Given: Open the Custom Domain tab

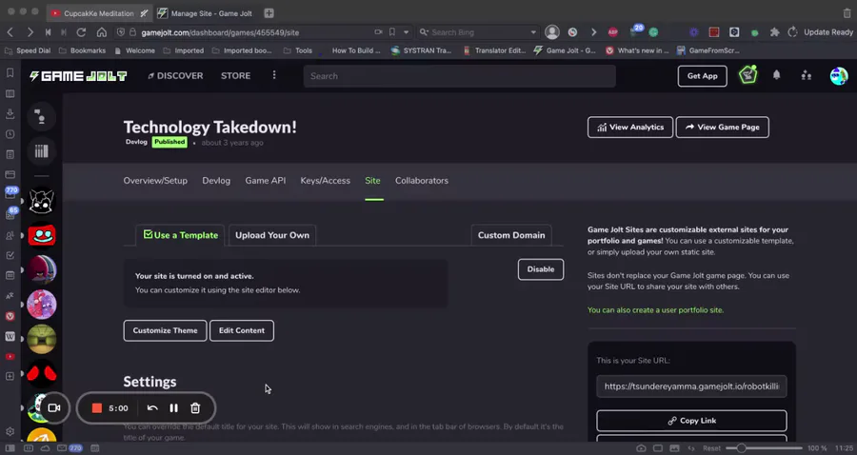Looking at the screenshot, I should point(511,235).
